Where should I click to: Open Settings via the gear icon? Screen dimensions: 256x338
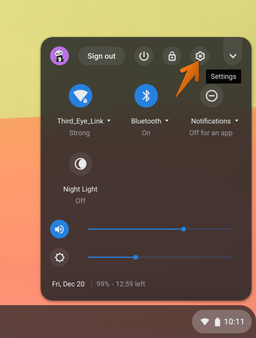tap(200, 56)
